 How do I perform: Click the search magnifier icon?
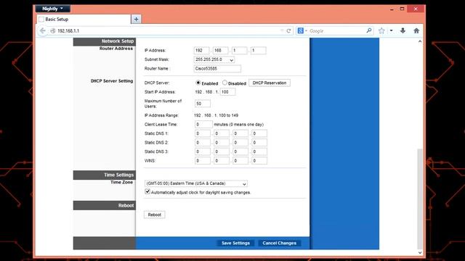[x=369, y=30]
